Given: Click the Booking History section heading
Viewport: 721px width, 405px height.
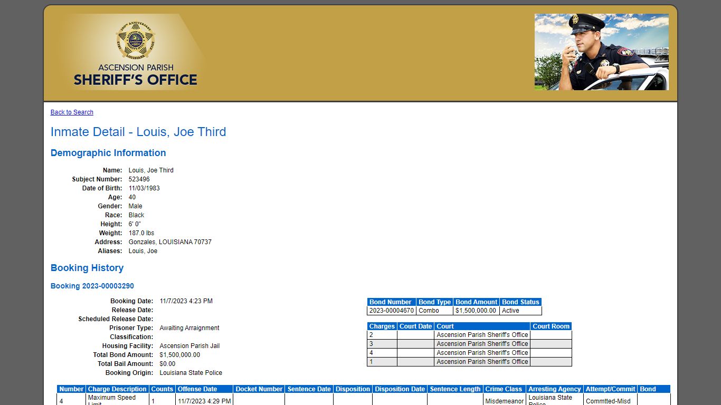Looking at the screenshot, I should (87, 268).
